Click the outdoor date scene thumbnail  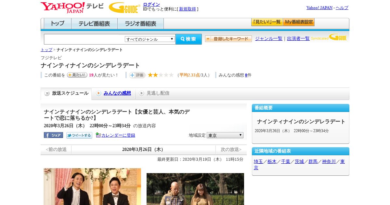[x=195, y=189]
